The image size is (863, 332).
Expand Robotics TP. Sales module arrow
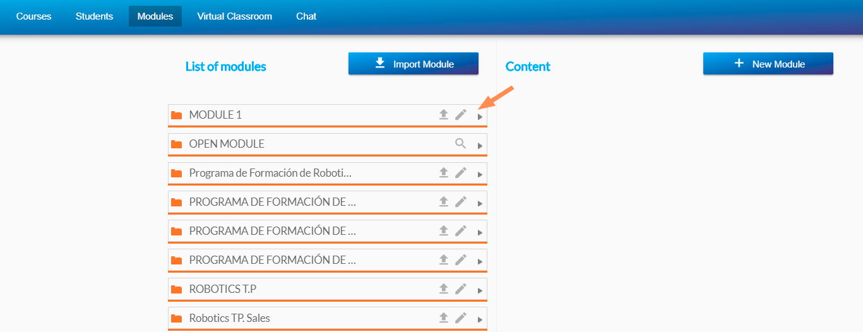[x=480, y=320]
